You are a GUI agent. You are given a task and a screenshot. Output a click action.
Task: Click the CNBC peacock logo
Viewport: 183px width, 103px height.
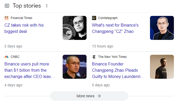pos(6,57)
